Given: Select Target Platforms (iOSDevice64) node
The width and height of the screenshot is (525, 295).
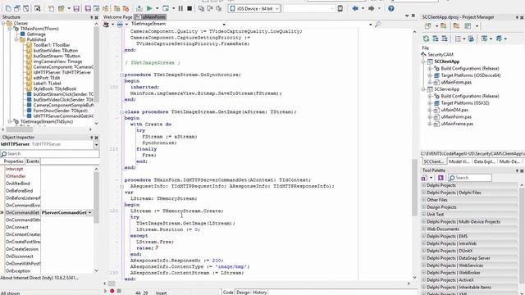Looking at the screenshot, I should click(x=470, y=75).
